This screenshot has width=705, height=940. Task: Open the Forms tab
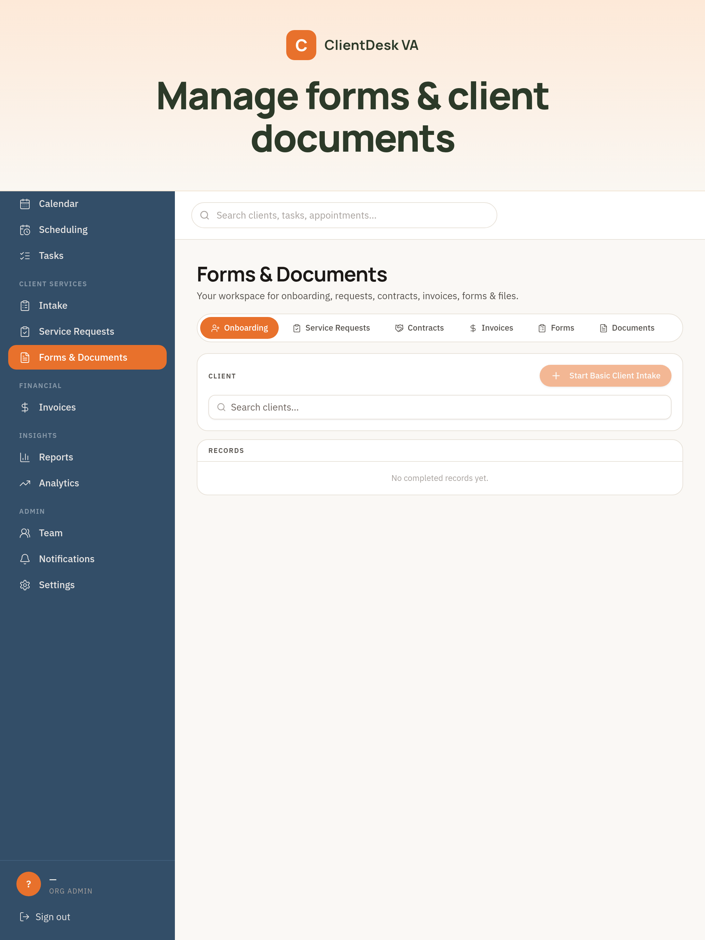click(556, 328)
